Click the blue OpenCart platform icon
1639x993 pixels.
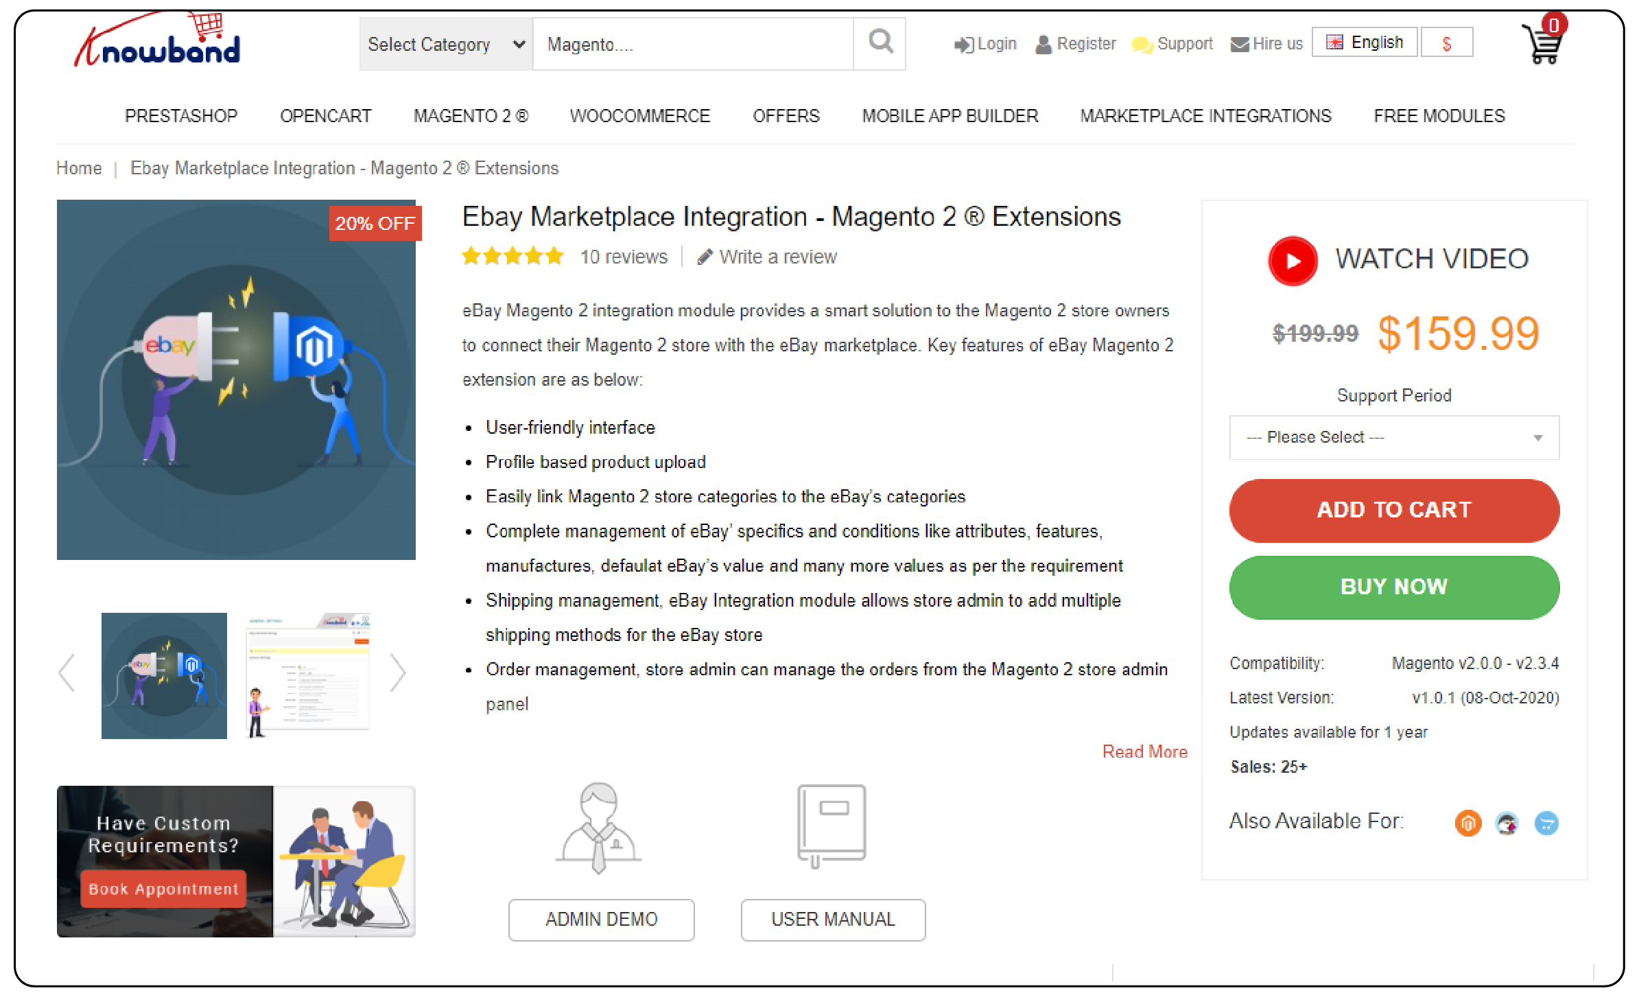point(1546,823)
